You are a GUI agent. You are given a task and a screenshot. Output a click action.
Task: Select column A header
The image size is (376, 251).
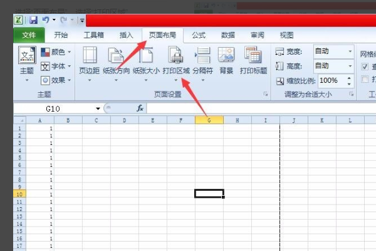coord(40,120)
